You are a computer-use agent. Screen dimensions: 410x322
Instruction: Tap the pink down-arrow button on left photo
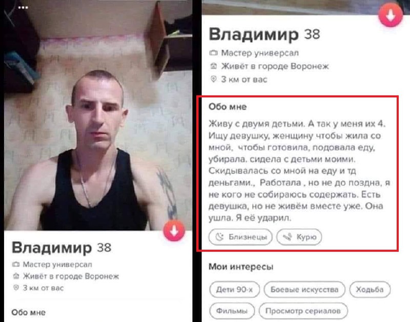(174, 230)
